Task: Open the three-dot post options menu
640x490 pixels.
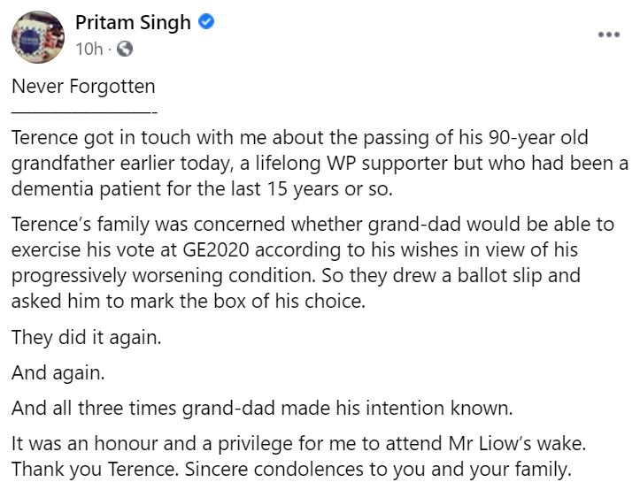Action: [x=609, y=34]
